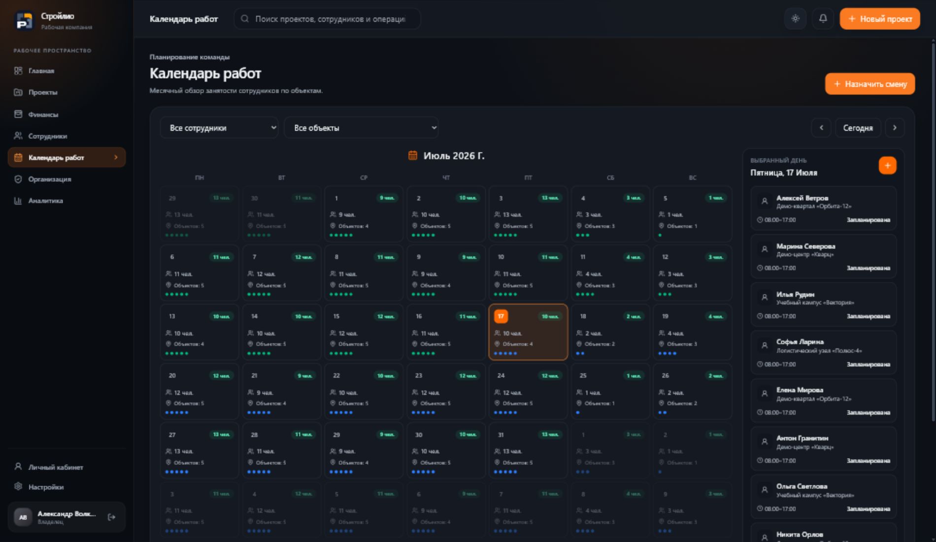Click the Стройлио company logo
Viewport: 936px width, 542px height.
coord(24,21)
